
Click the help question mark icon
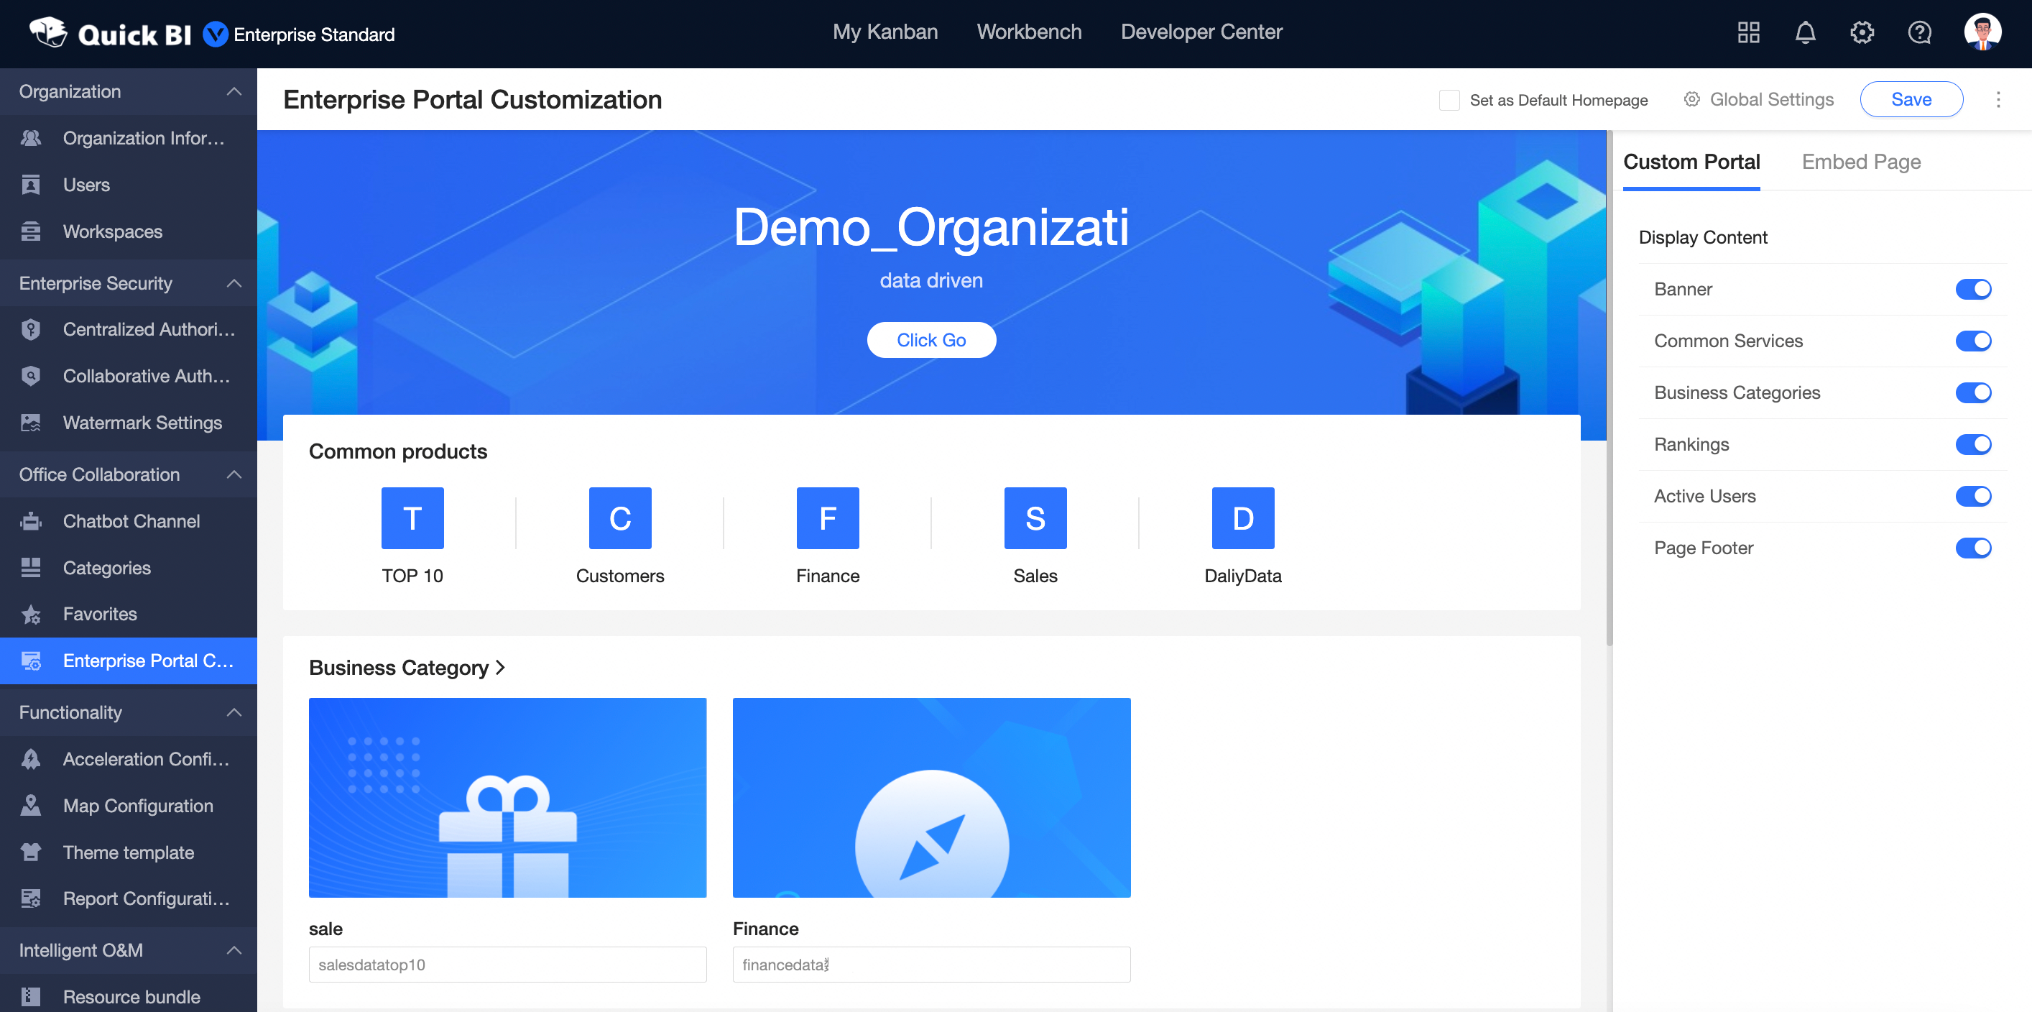click(1918, 32)
